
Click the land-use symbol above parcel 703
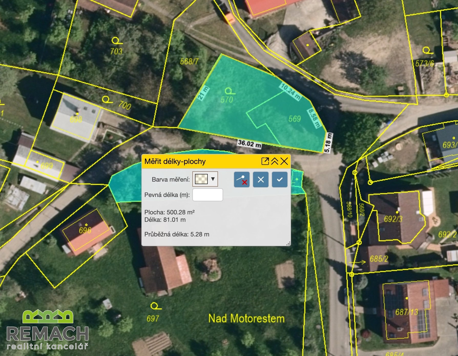pos(117,41)
